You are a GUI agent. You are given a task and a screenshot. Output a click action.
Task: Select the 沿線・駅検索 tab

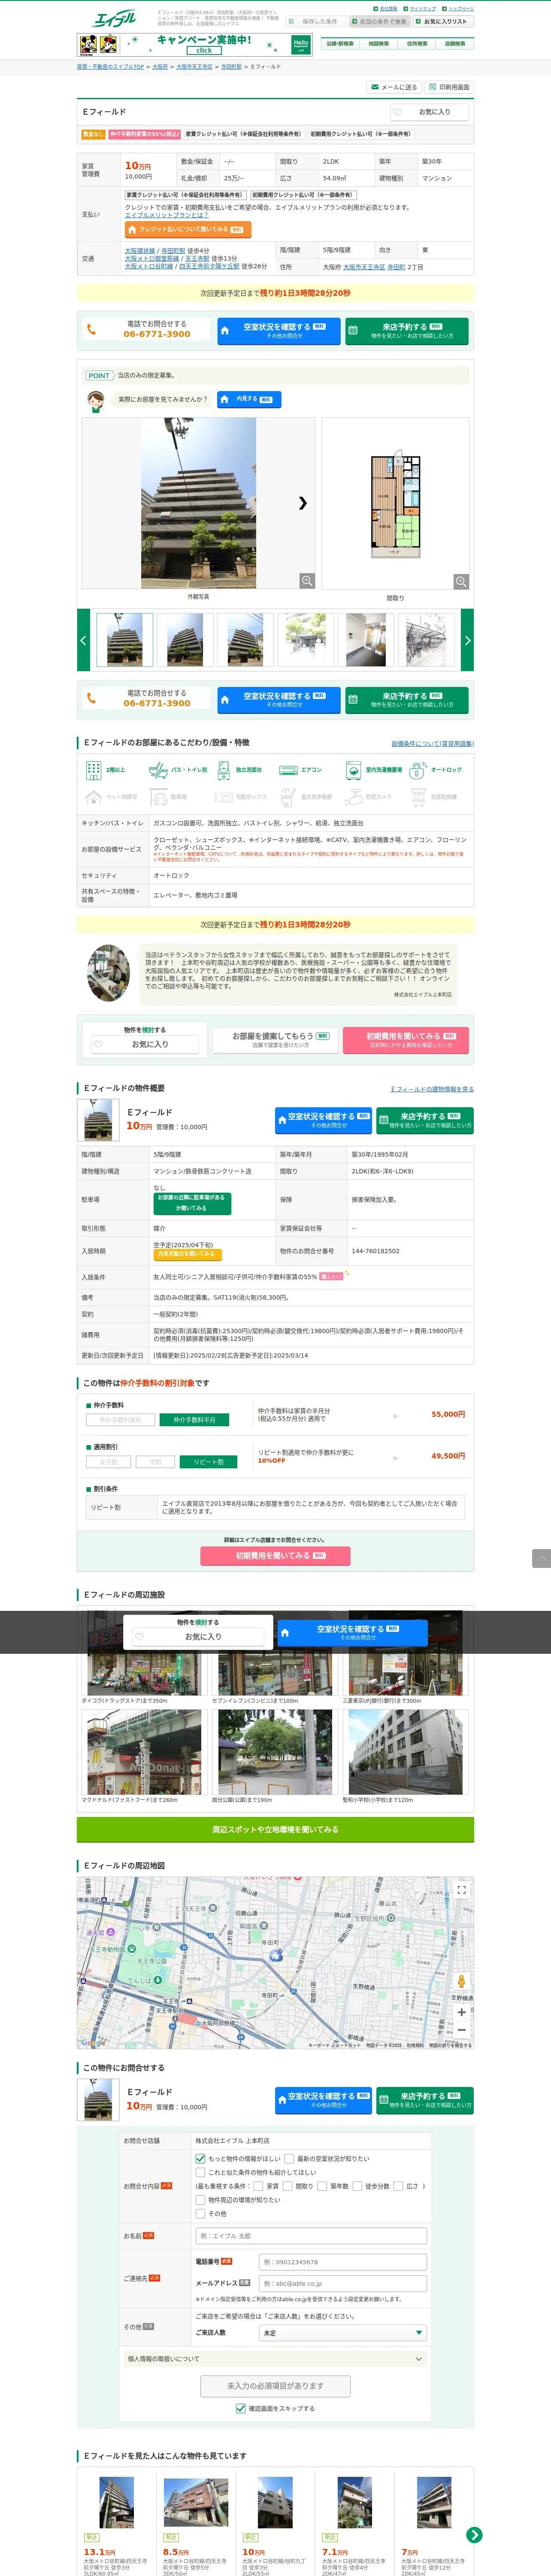coord(339,44)
